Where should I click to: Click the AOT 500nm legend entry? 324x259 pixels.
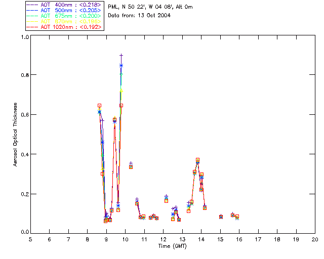[64, 10]
